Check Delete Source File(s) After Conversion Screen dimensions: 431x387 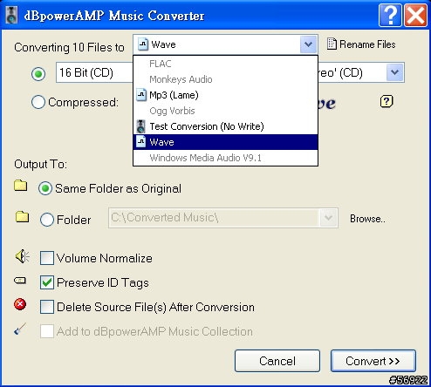47,307
